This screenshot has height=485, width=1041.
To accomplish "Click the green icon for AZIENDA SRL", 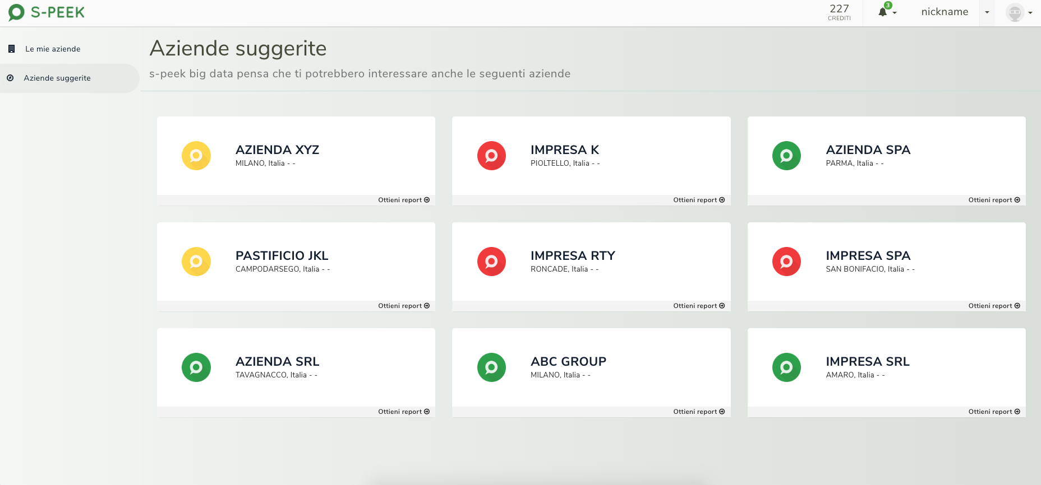I will 196,367.
